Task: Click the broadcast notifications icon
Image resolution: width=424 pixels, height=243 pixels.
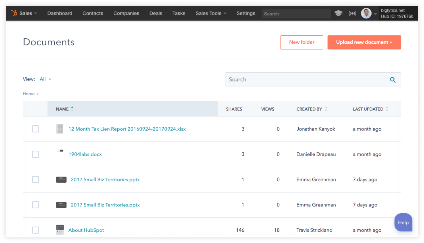Action: (x=352, y=13)
